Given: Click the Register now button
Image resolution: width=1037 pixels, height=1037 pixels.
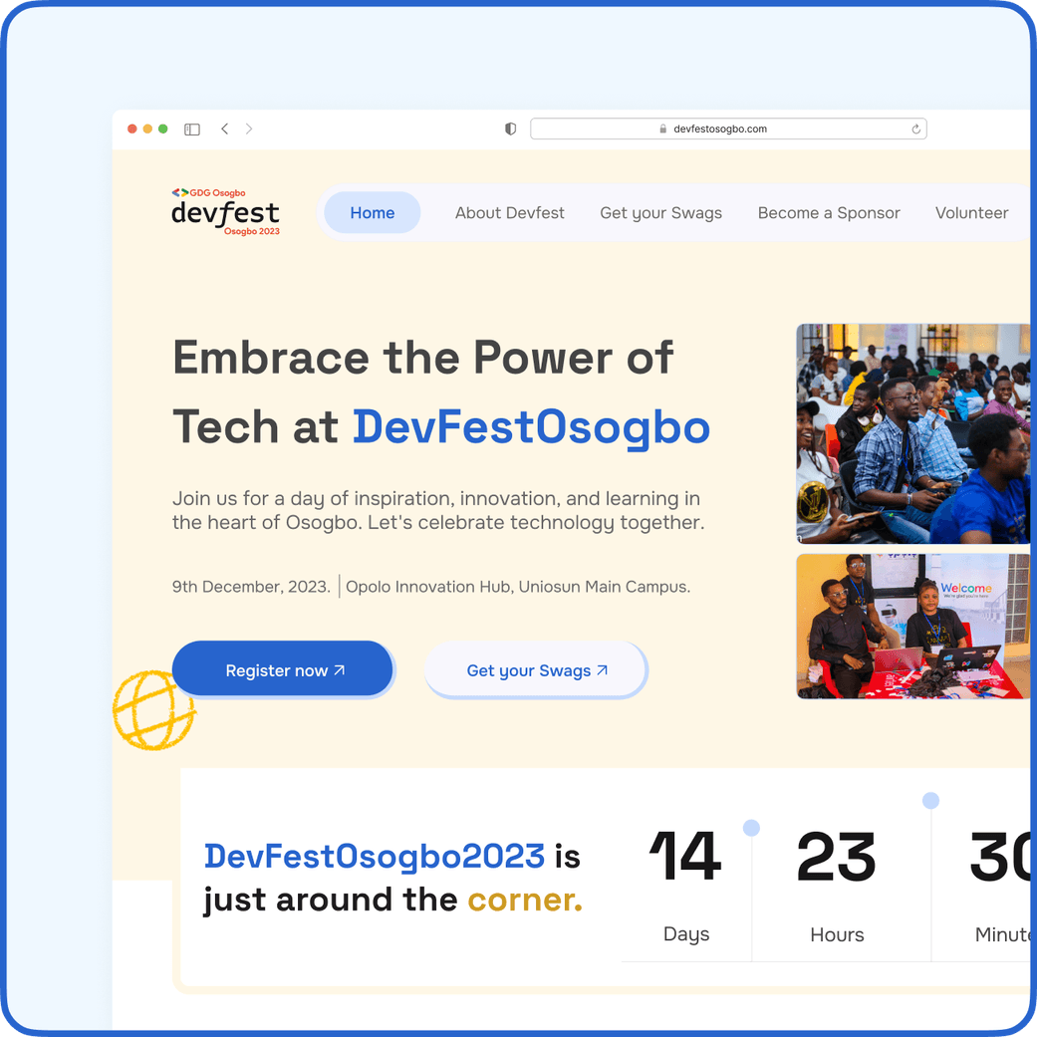Looking at the screenshot, I should click(x=282, y=668).
